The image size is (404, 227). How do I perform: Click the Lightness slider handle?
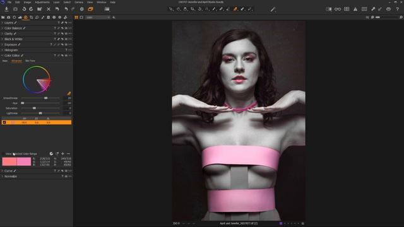point(40,113)
